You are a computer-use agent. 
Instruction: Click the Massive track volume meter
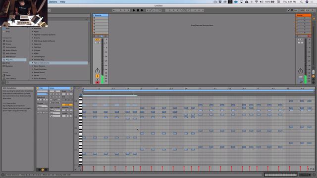click(103, 60)
